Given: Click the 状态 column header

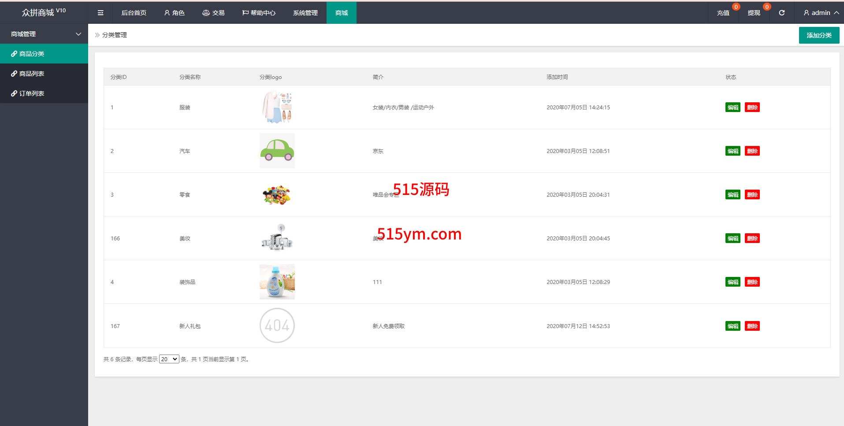Looking at the screenshot, I should tap(731, 77).
